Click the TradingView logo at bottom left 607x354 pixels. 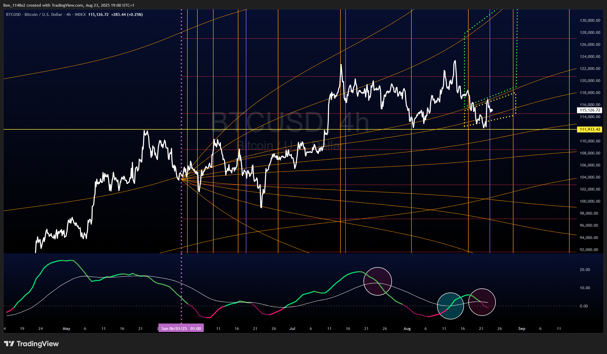coord(31,344)
